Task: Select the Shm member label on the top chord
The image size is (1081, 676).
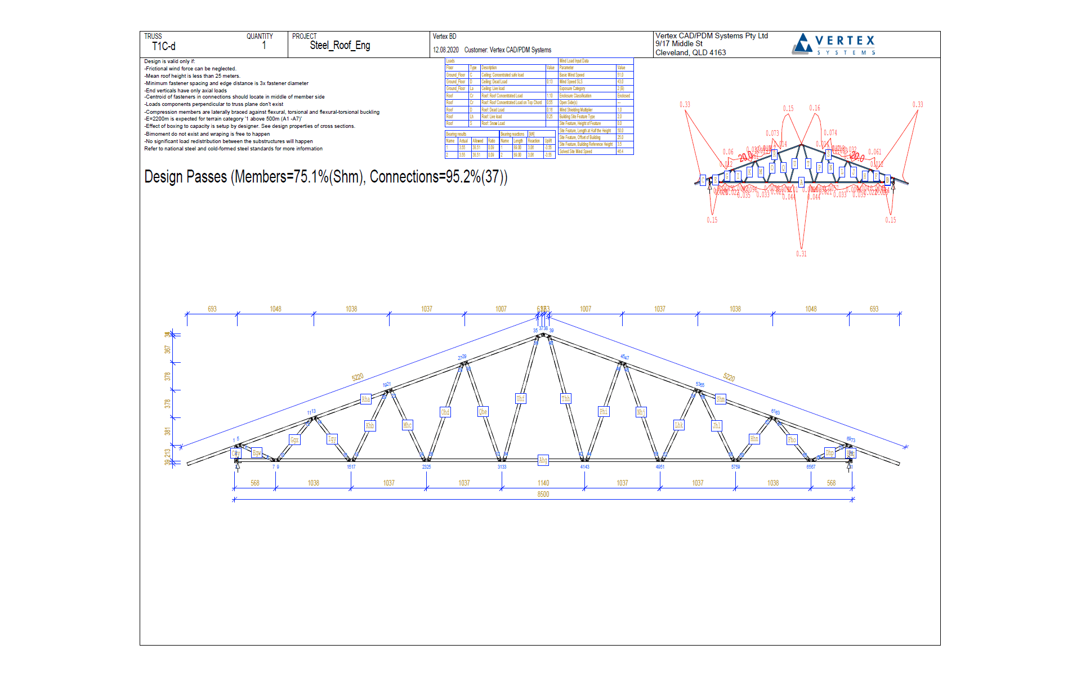Action: [x=721, y=399]
